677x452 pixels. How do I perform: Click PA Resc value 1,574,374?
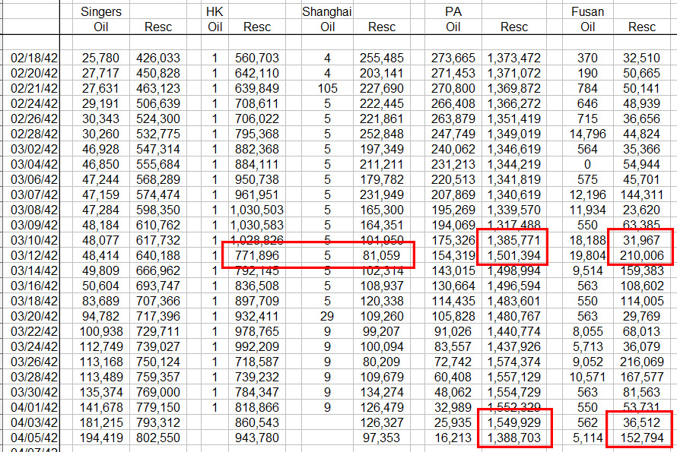click(x=513, y=362)
